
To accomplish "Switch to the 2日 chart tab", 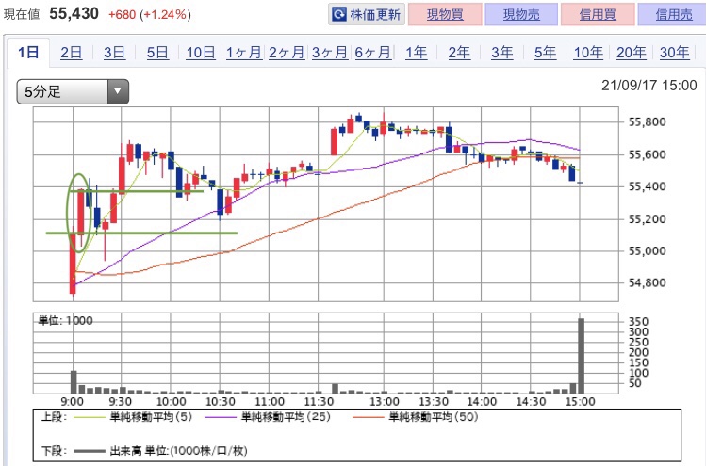I will pyautogui.click(x=71, y=53).
